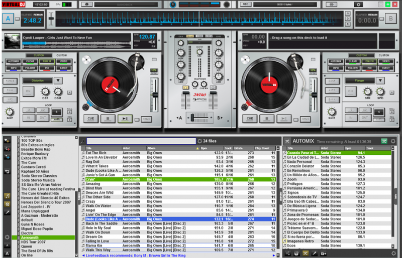The height and width of the screenshot is (258, 402).
Task: Click left deck play/pause button
Action: point(125,119)
